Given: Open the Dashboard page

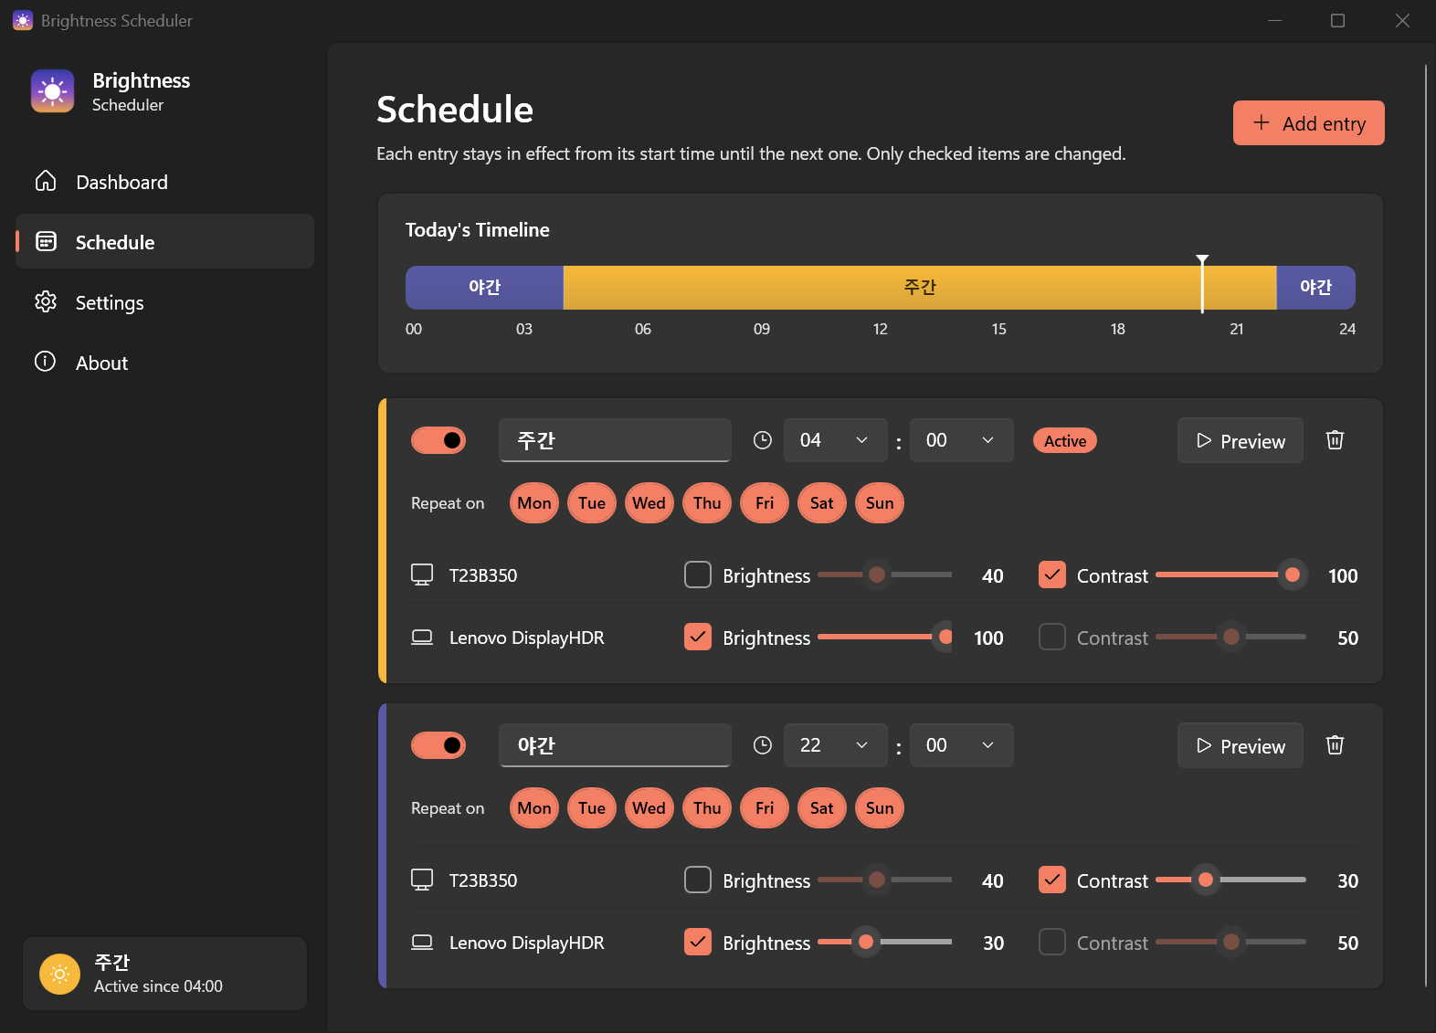Looking at the screenshot, I should 164,181.
